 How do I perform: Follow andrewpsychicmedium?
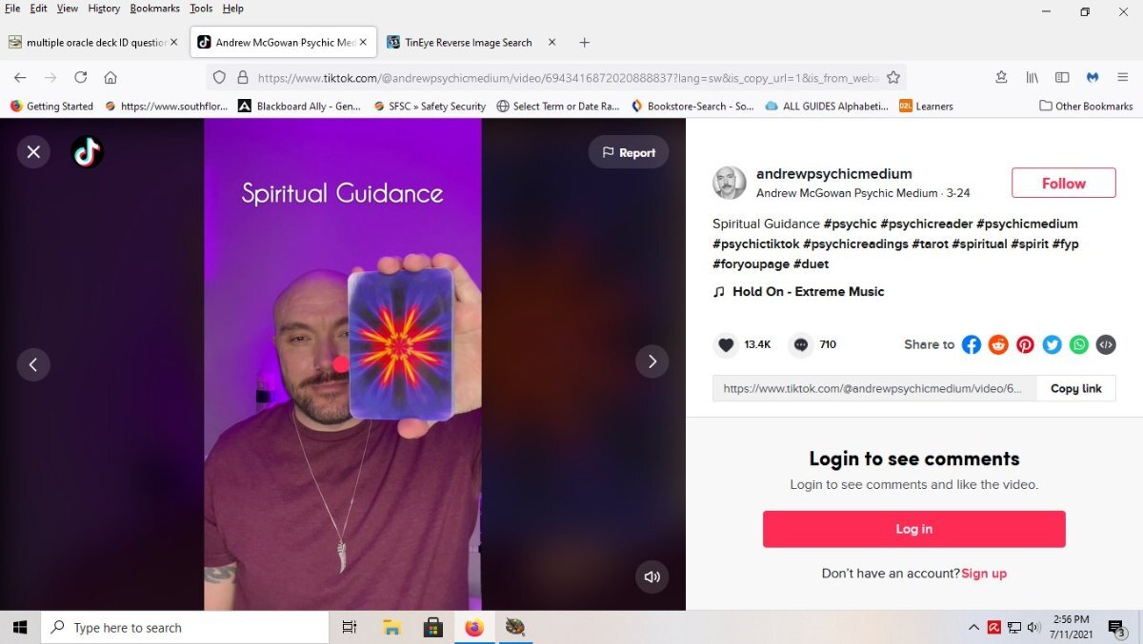1063,183
